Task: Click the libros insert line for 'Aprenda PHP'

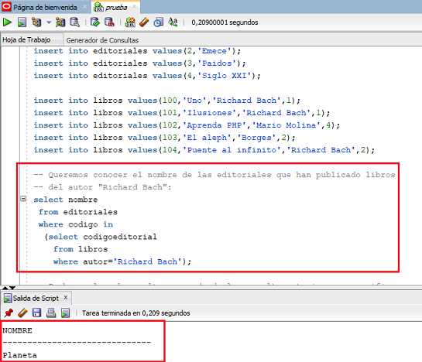Action: (x=187, y=125)
